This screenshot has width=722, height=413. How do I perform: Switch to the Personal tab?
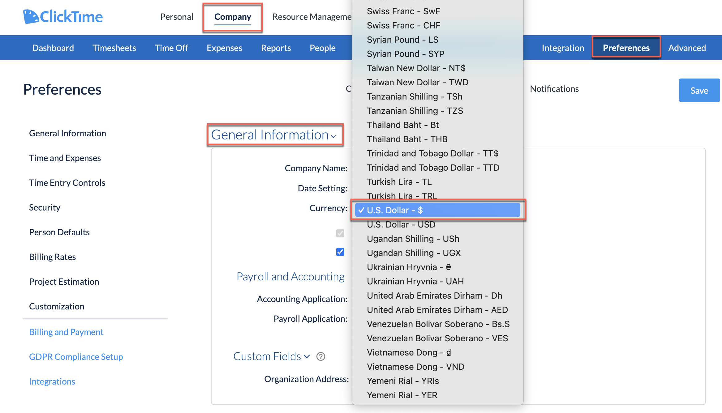[177, 17]
